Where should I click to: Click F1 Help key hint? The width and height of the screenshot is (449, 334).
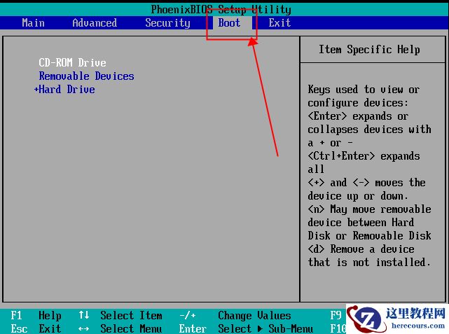pos(36,316)
